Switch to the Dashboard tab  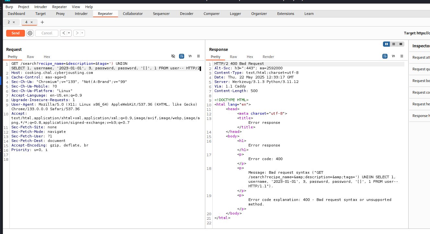[x=16, y=14]
